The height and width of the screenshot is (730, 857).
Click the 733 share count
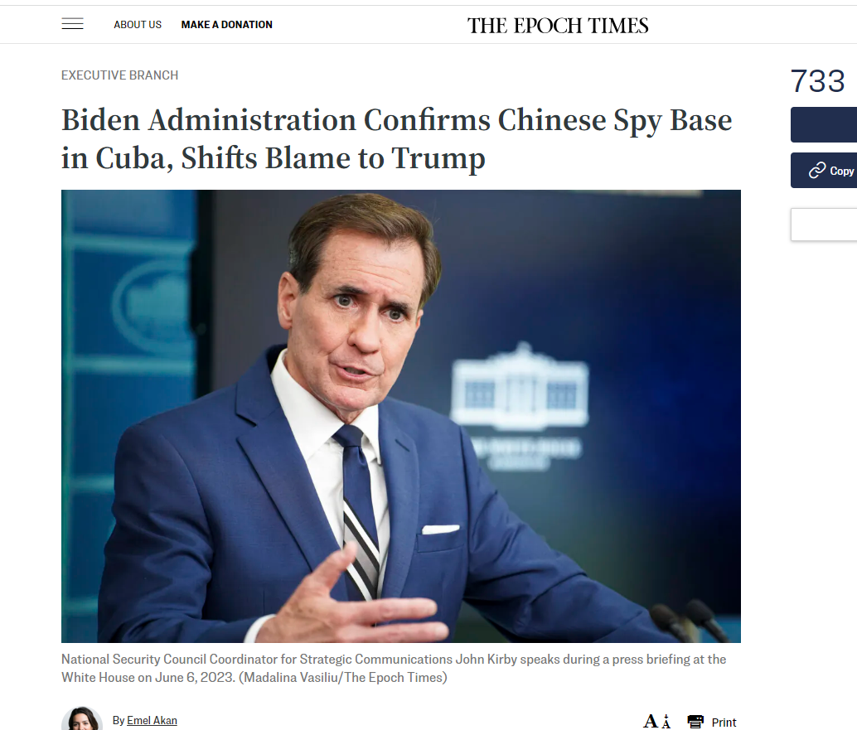point(818,81)
